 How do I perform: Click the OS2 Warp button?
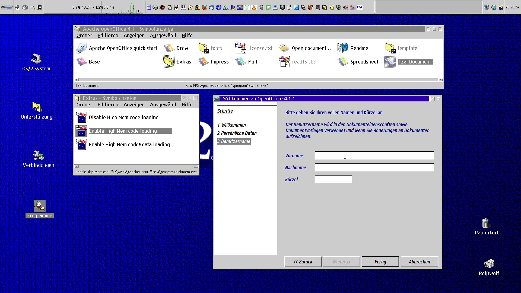coord(7,7)
